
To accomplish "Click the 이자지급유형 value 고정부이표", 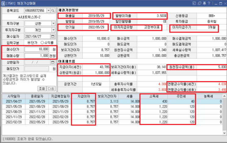I will point(152,27).
